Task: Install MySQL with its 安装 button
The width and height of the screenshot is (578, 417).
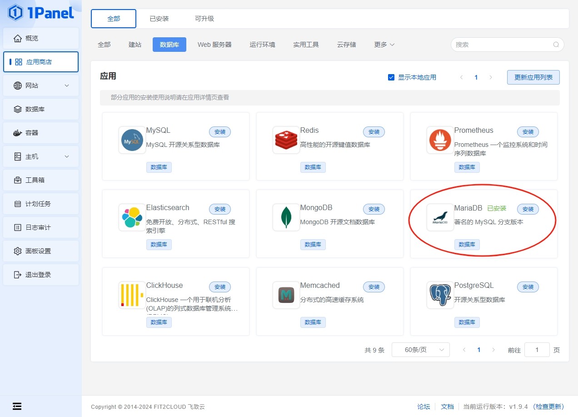Action: [220, 132]
